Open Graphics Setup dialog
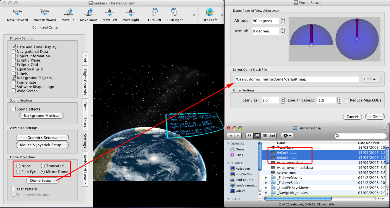Screen dimensions: 390x208 click(x=42, y=138)
